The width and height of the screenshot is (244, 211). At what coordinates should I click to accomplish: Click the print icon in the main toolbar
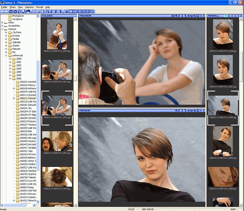tap(38, 12)
